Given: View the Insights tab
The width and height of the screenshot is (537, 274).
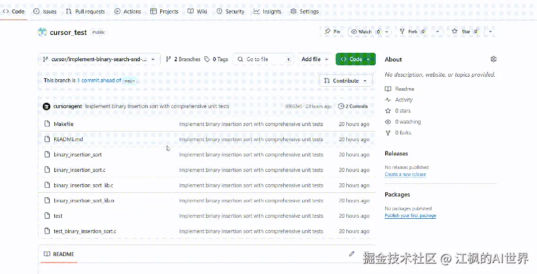Looking at the screenshot, I should tap(267, 11).
